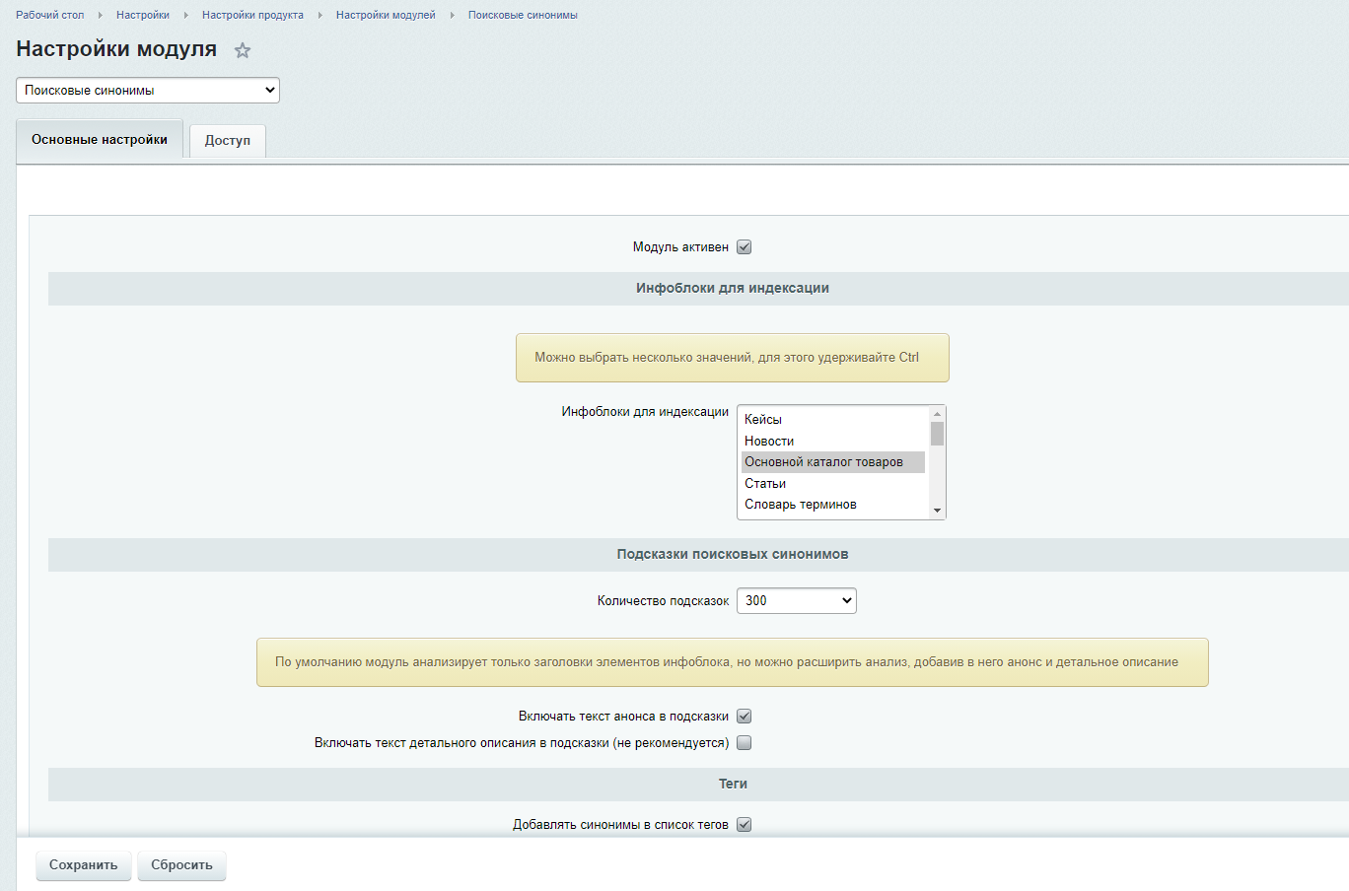
Task: Expand the 'Количество подсказок' dropdown
Action: (796, 601)
